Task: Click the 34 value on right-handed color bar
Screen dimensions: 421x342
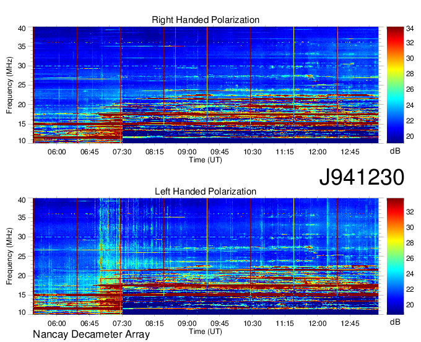Action: pyautogui.click(x=410, y=28)
